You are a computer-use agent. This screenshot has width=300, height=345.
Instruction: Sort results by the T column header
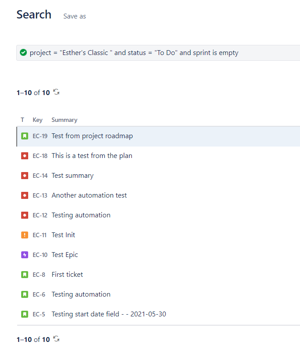tap(22, 120)
